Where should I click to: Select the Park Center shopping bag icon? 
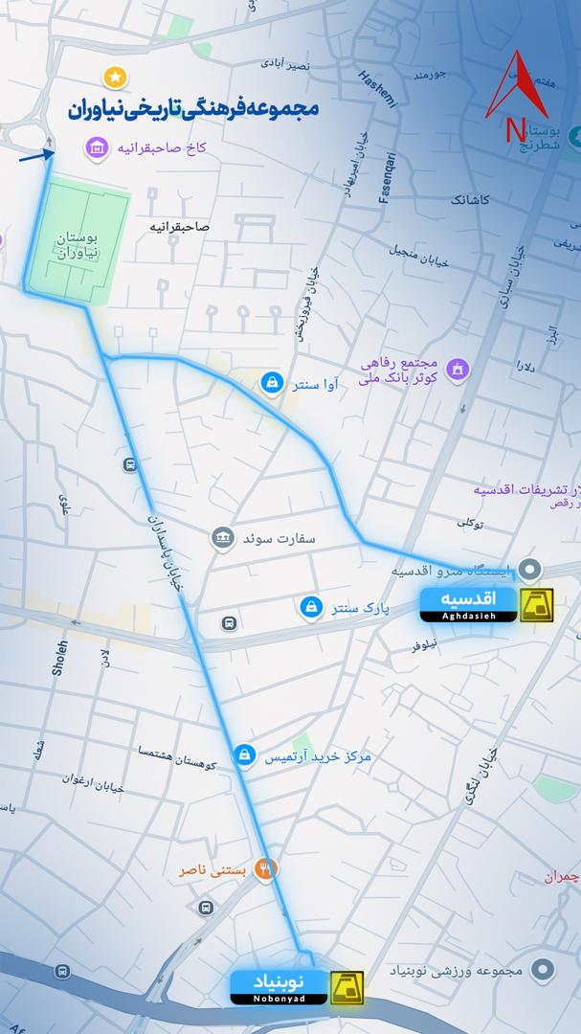coord(311,607)
